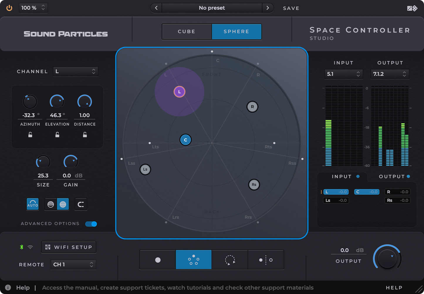Screen dimensions: 424x294
Task: Click the rotation movement mode icon
Action: [230, 259]
